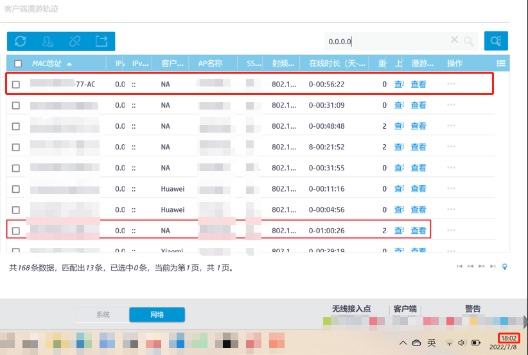Image resolution: width=528 pixels, height=355 pixels.
Task: Open the more actions menu in the first row
Action: 451,84
